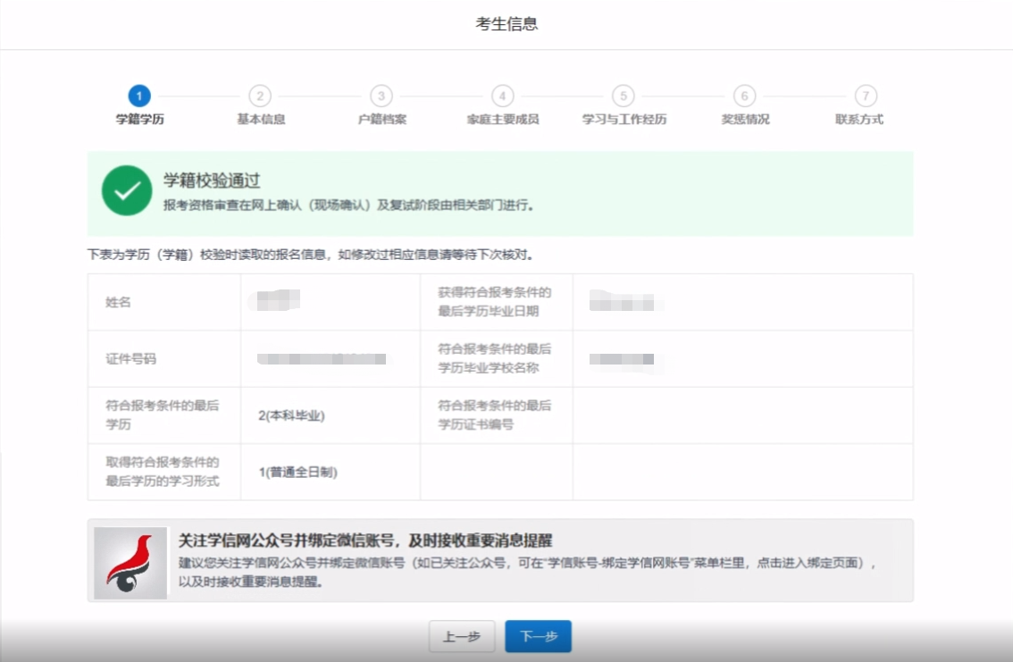Viewport: 1013px width, 662px height.
Task: Select step 6 奖惩情况 circle
Action: click(744, 96)
